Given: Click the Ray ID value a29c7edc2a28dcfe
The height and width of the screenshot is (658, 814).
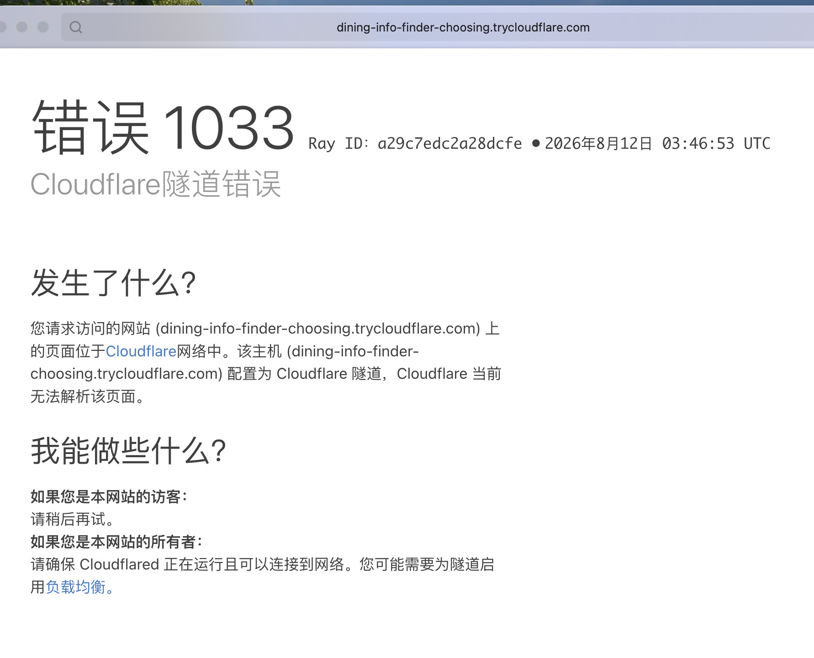Looking at the screenshot, I should click(450, 143).
